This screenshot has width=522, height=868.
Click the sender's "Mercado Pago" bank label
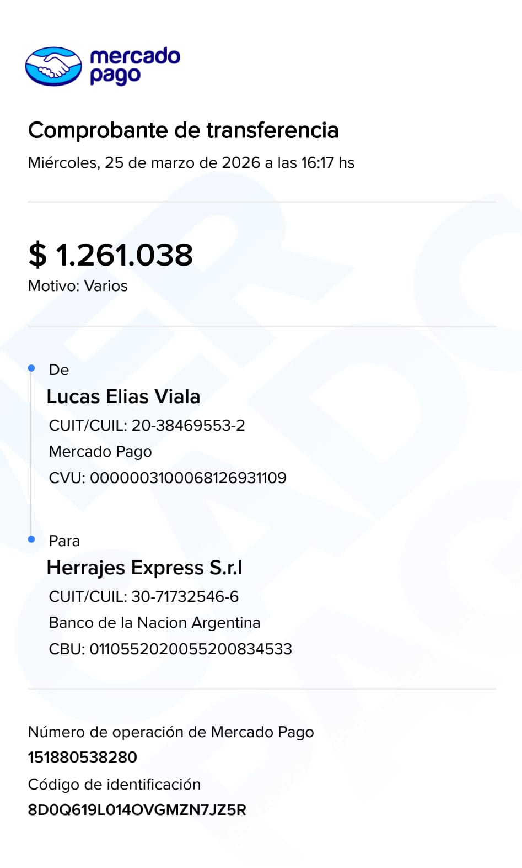click(x=100, y=452)
